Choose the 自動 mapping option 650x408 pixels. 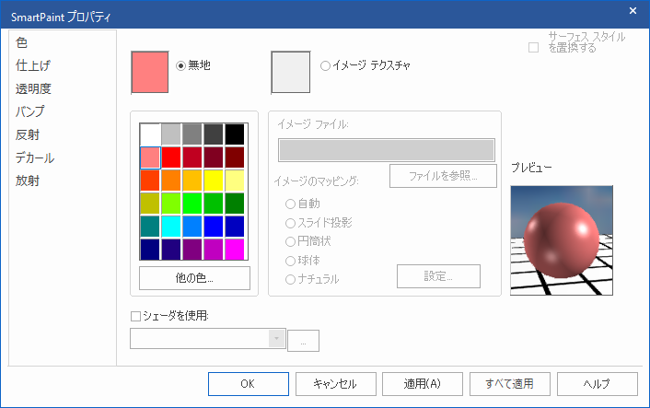click(x=290, y=204)
